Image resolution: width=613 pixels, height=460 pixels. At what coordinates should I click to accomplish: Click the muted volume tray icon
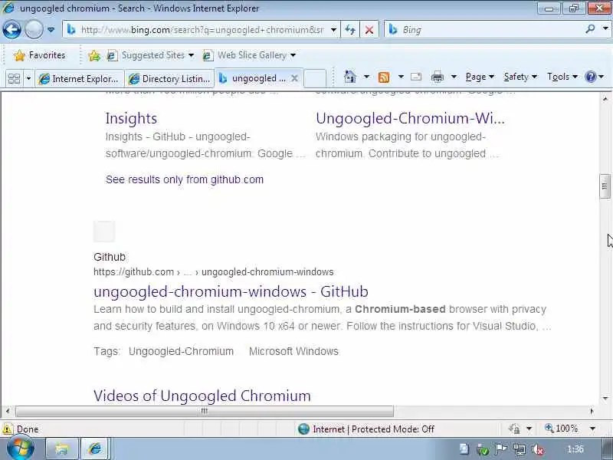coord(538,450)
